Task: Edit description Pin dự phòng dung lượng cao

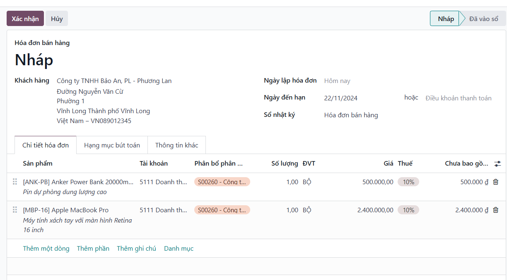Action: tap(65, 192)
